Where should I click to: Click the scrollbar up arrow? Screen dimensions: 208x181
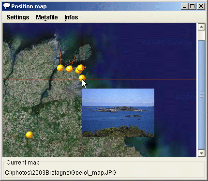pyautogui.click(x=201, y=27)
